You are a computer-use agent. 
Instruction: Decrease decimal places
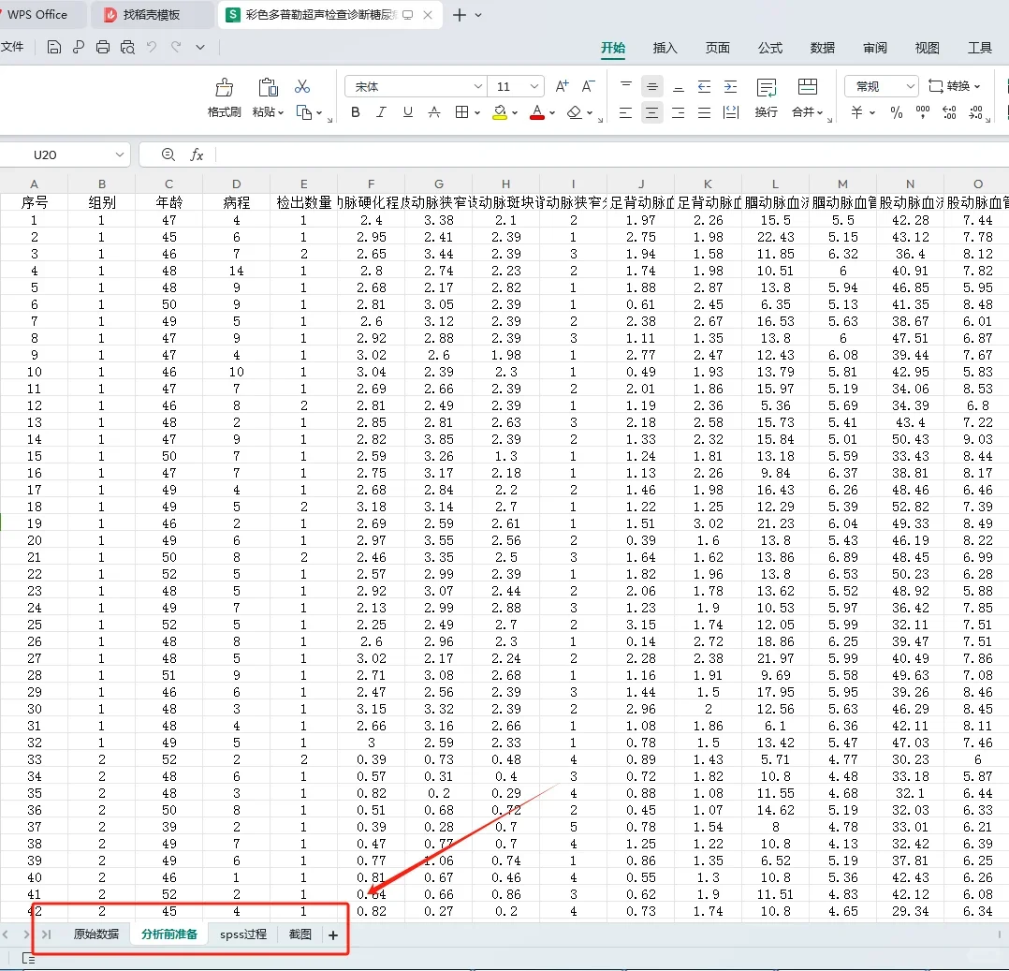pos(975,112)
